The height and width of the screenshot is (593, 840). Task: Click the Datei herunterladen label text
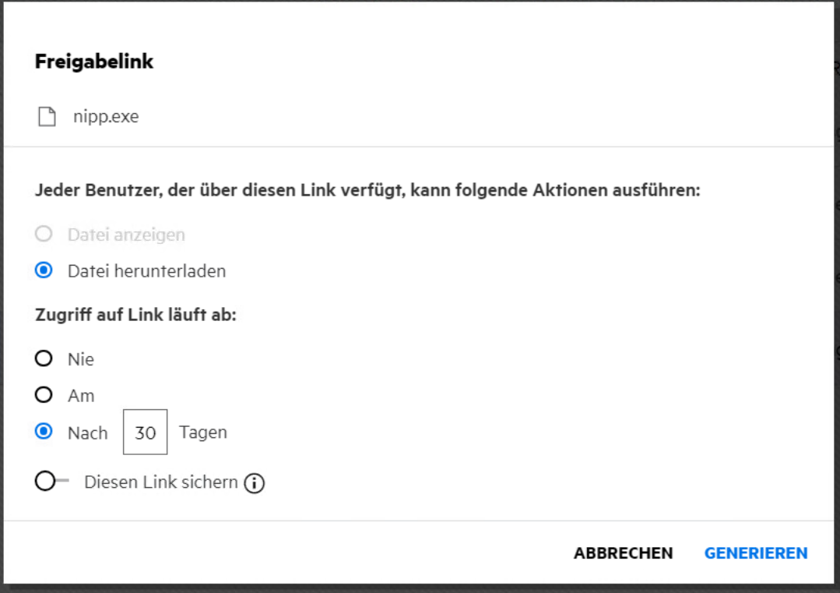(x=146, y=271)
